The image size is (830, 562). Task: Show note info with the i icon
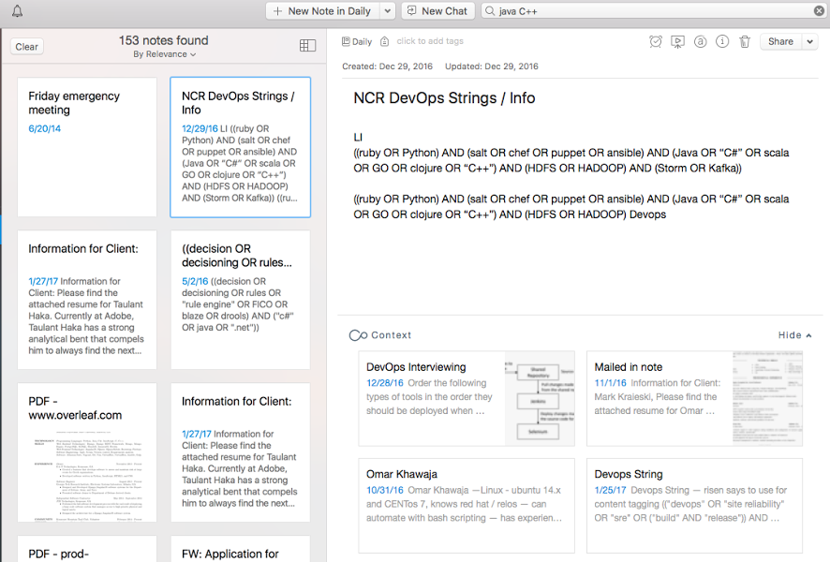[x=722, y=41]
